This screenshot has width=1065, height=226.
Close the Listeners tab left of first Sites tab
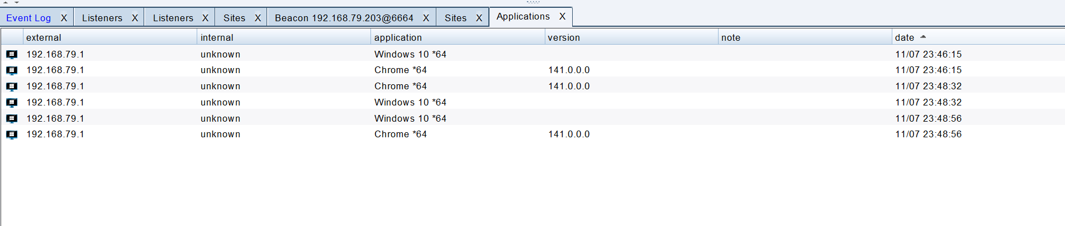pyautogui.click(x=205, y=18)
